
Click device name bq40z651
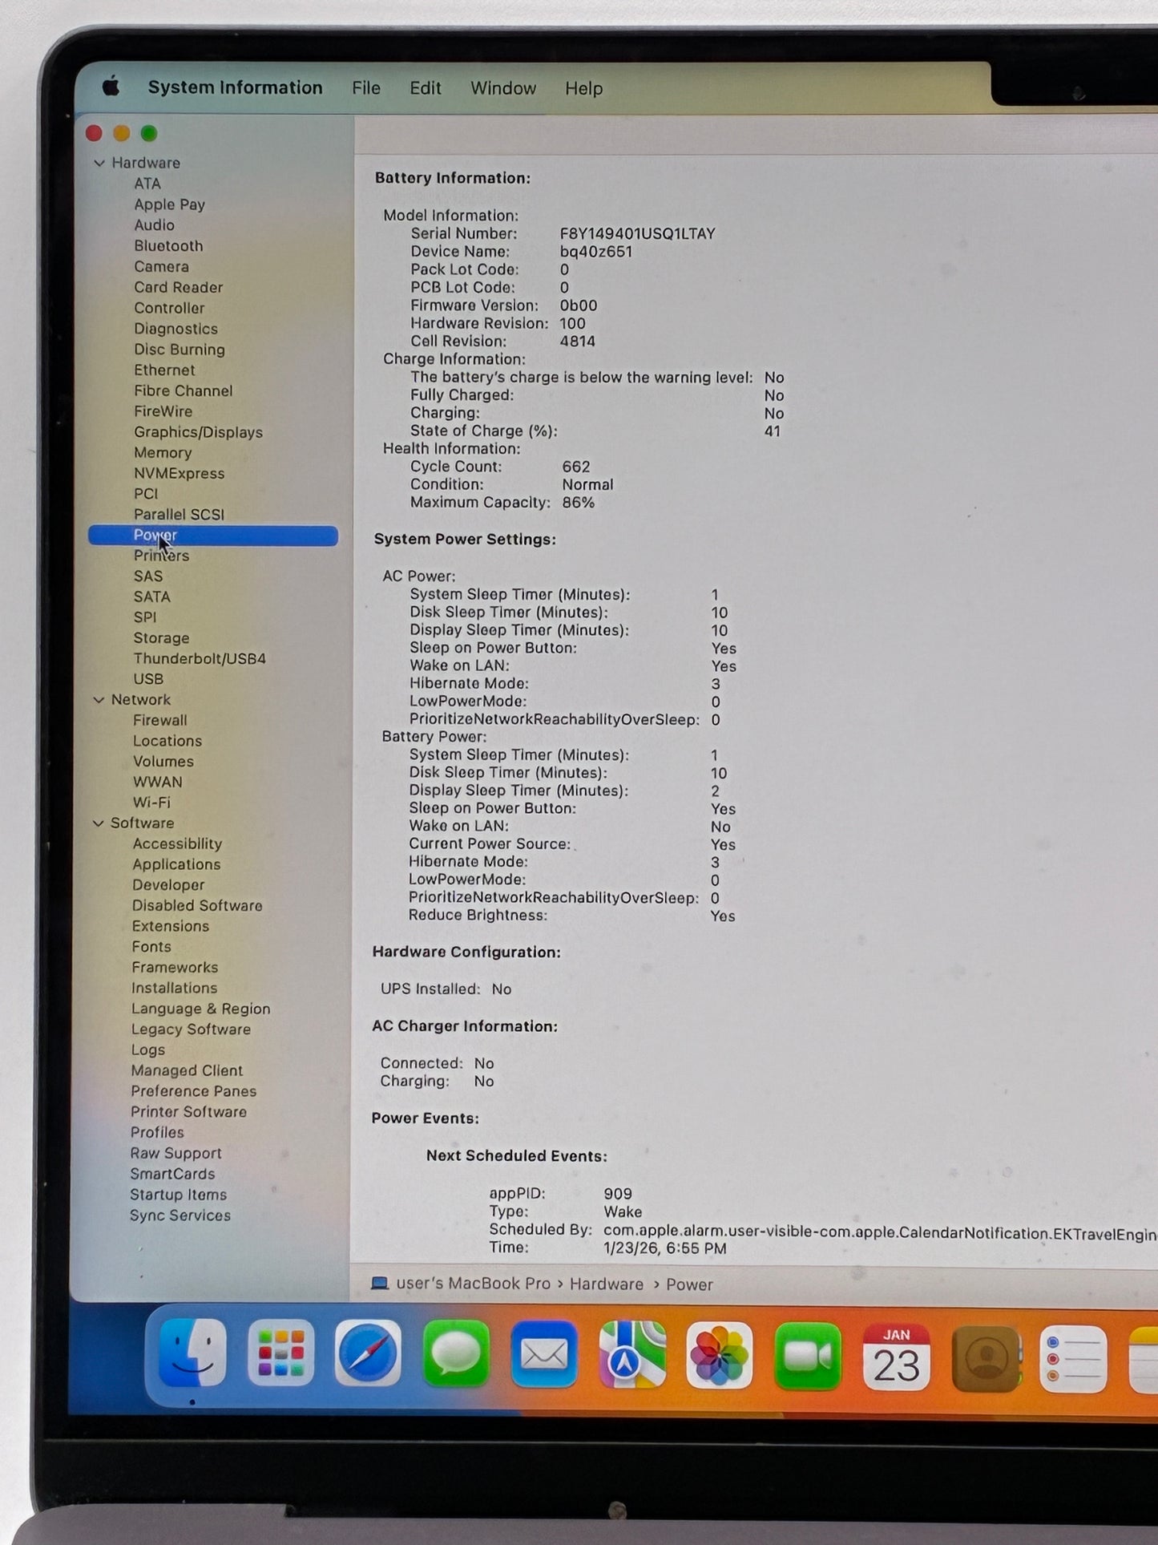596,252
